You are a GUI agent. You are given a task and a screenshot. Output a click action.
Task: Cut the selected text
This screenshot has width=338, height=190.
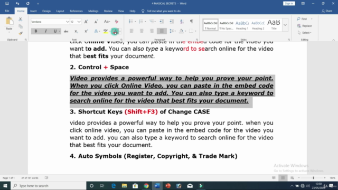coord(20,19)
